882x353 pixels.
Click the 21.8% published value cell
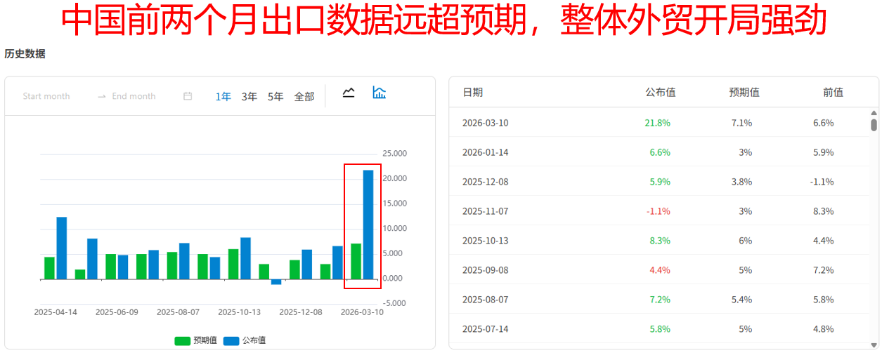657,123
